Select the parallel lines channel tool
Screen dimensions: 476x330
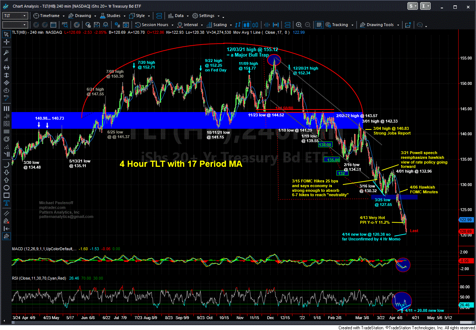click(x=6, y=83)
